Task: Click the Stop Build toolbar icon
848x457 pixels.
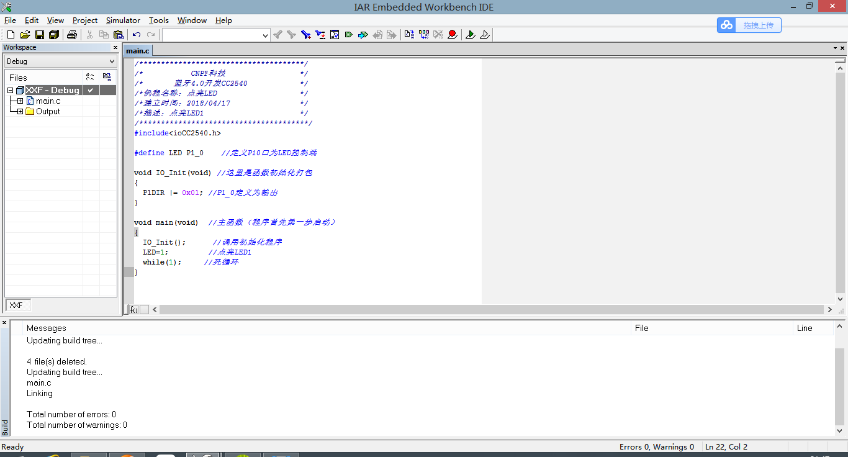Action: (438, 35)
